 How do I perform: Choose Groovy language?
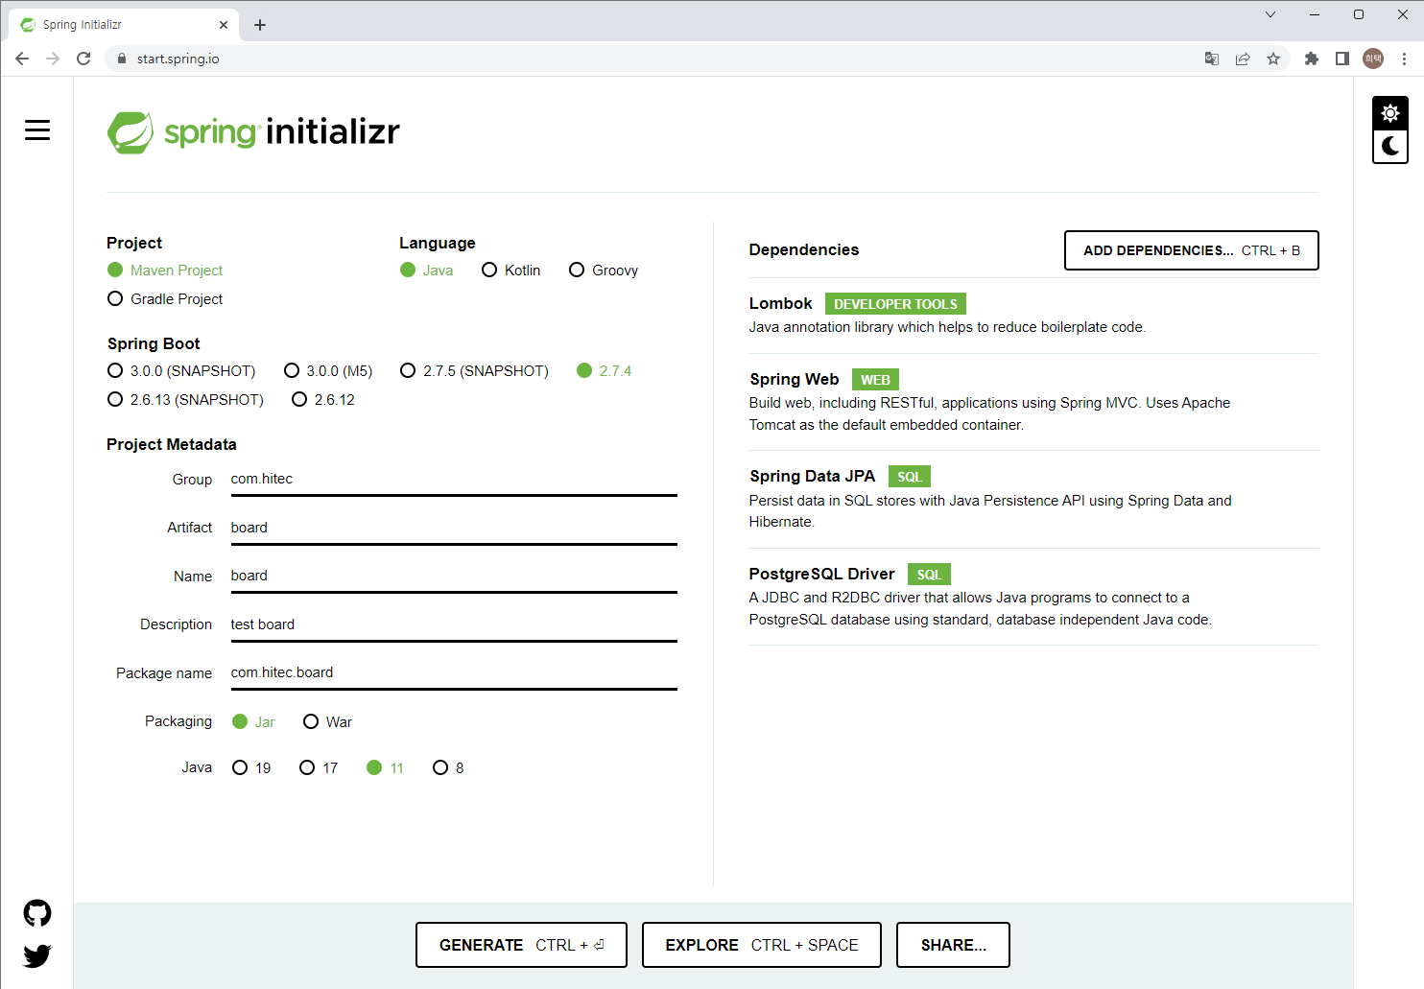[604, 271]
